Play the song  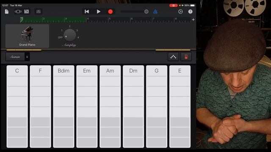pos(99,11)
